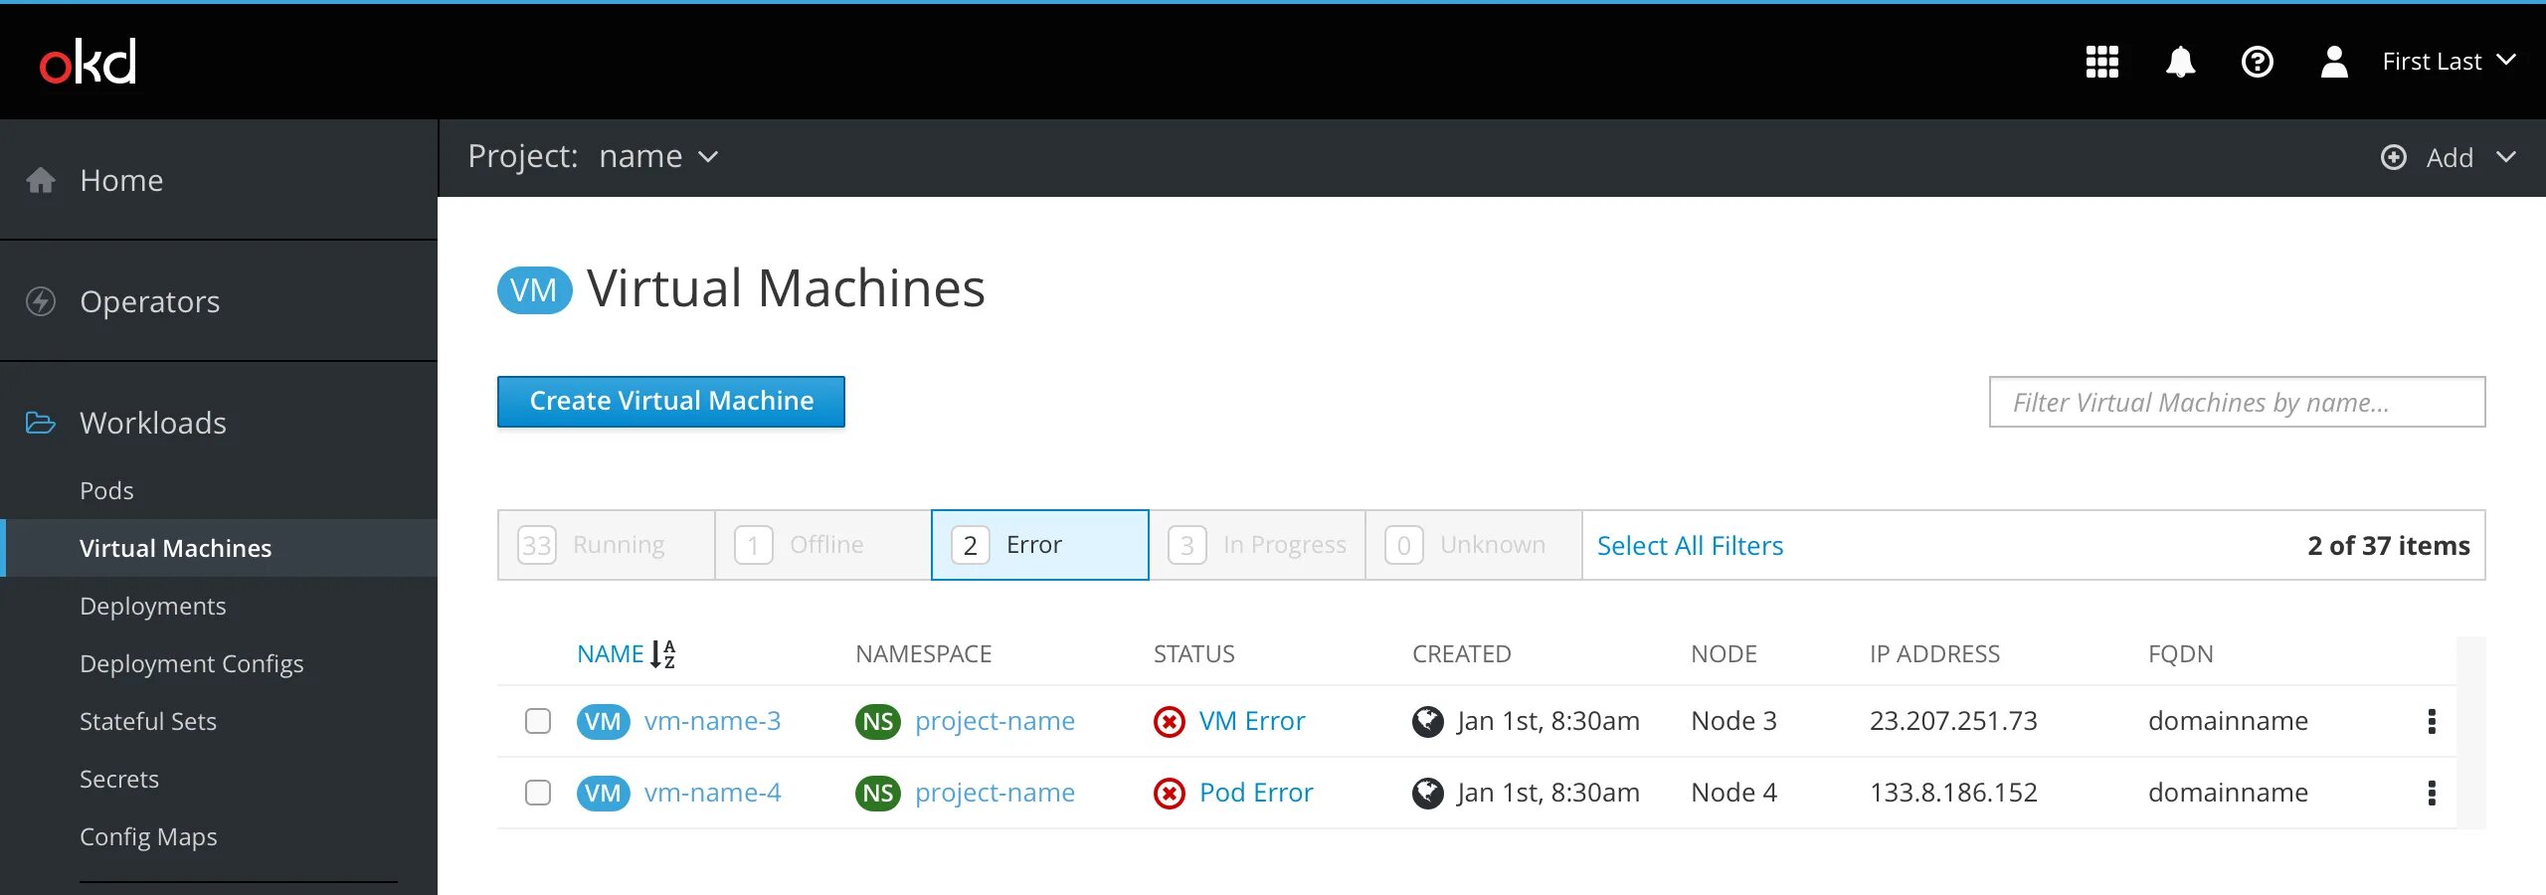Toggle the Running status filter
This screenshot has width=2546, height=895.
[x=607, y=545]
